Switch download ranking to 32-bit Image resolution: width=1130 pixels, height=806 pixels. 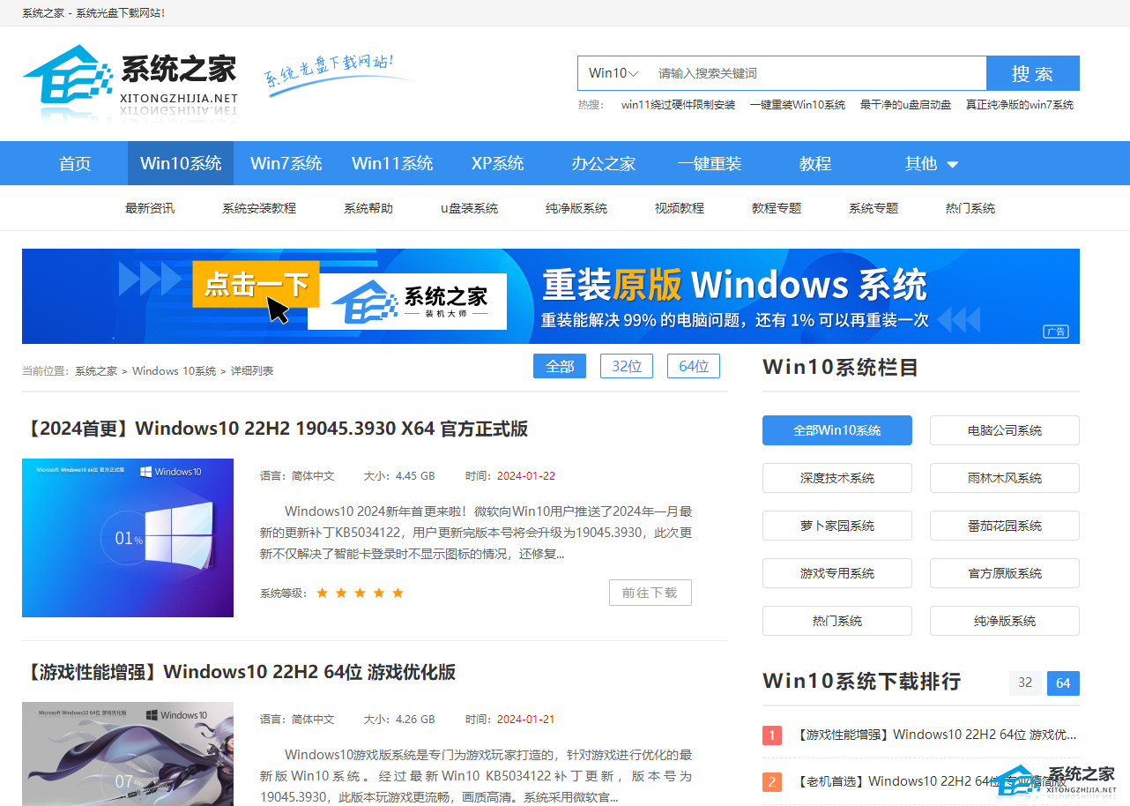pyautogui.click(x=1025, y=683)
